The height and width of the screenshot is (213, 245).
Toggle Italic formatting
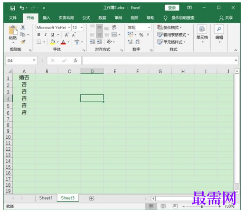tap(46, 35)
